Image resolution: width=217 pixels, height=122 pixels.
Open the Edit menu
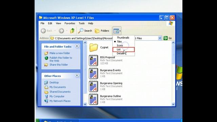click(50, 23)
